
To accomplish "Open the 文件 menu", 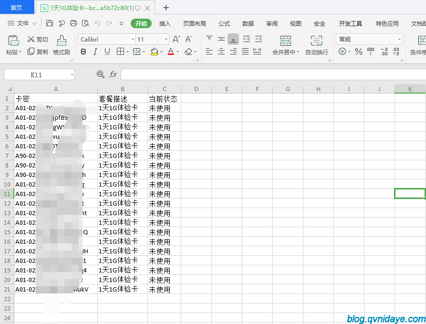I will (22, 23).
